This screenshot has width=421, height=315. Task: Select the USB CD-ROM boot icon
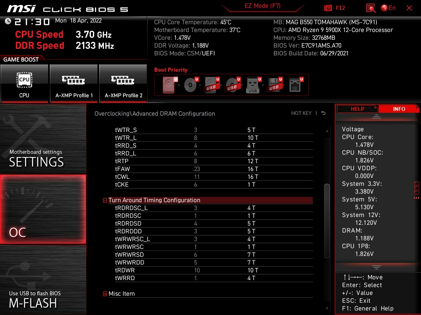pyautogui.click(x=232, y=84)
